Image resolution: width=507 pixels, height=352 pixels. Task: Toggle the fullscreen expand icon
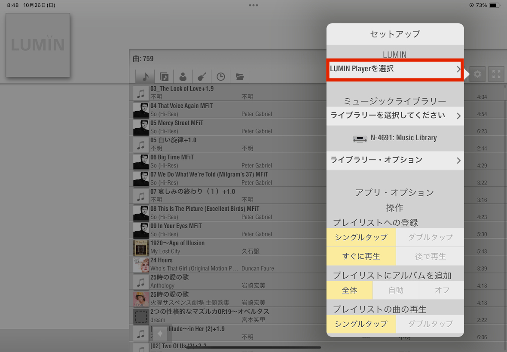tap(496, 74)
